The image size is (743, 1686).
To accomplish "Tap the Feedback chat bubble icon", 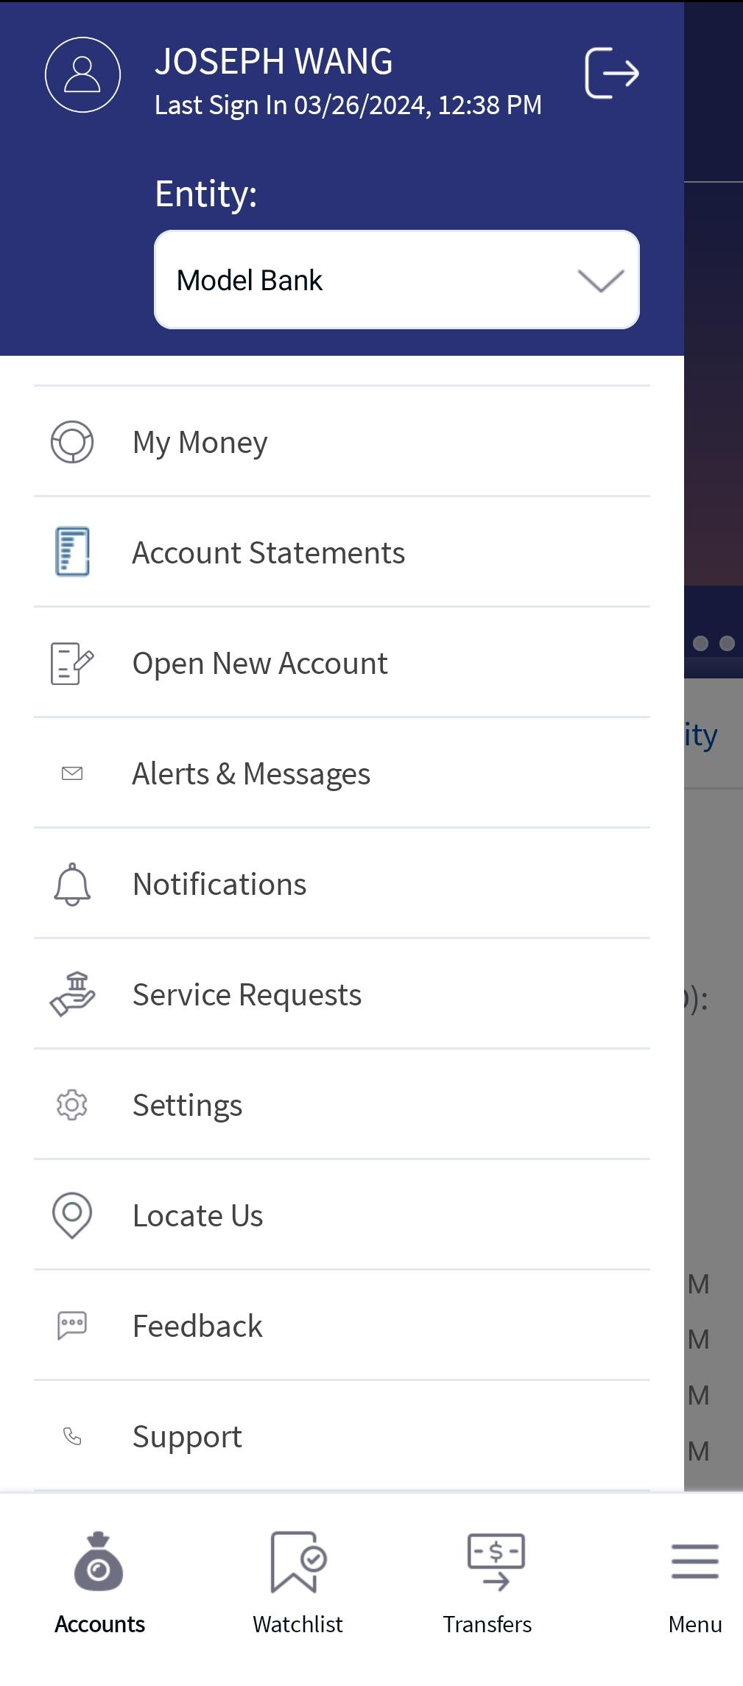I will point(72,1326).
